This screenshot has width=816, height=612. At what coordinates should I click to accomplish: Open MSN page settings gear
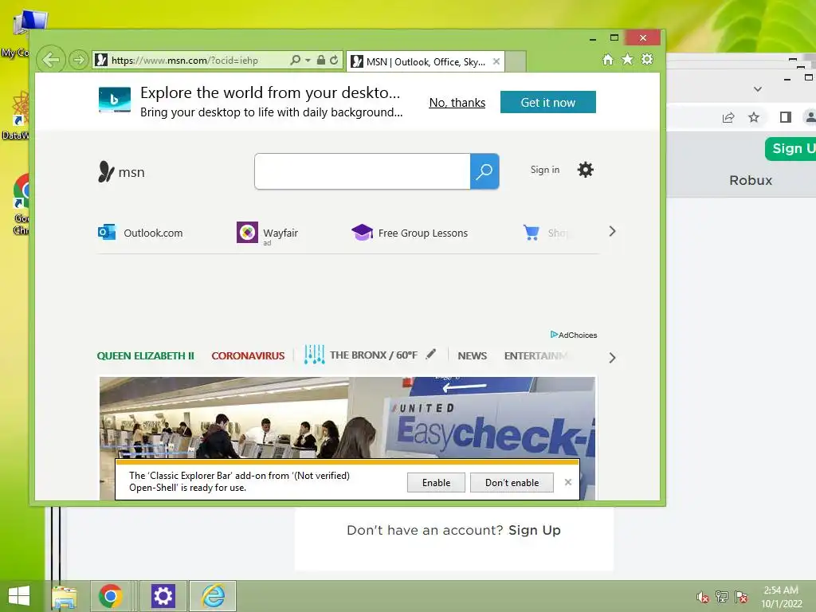586,170
